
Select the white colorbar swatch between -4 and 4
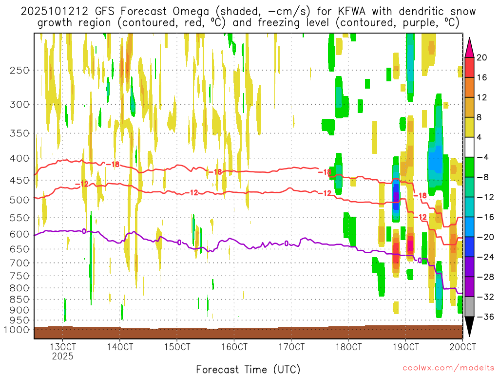[469, 147]
